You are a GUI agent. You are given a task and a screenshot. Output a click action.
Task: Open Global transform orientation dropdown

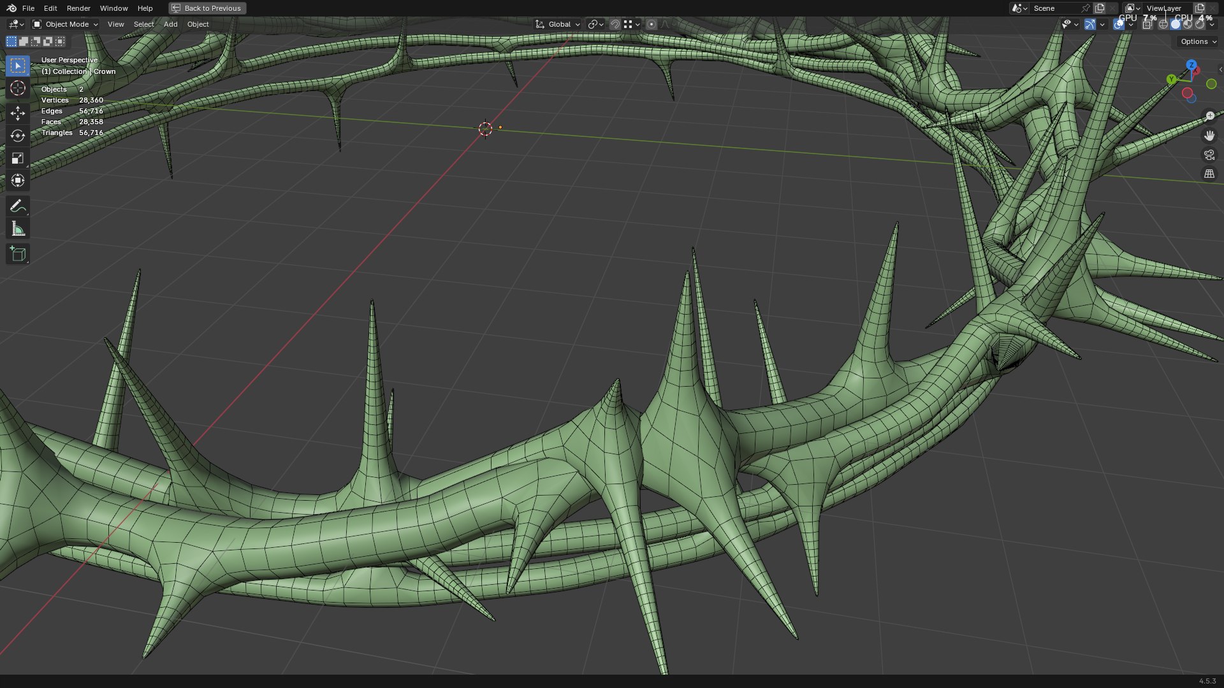coord(558,24)
